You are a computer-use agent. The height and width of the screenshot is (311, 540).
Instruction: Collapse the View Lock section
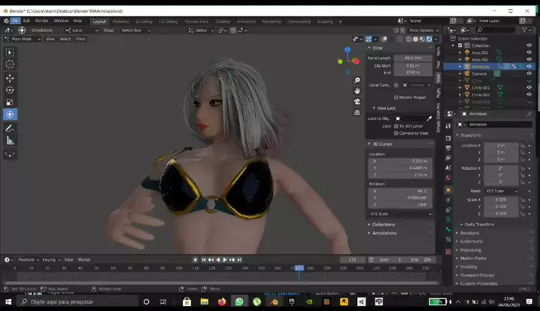pos(386,108)
